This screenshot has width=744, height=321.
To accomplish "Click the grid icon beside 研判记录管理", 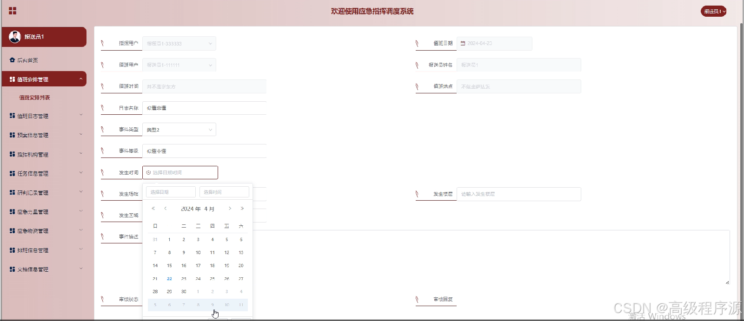I will (x=12, y=192).
